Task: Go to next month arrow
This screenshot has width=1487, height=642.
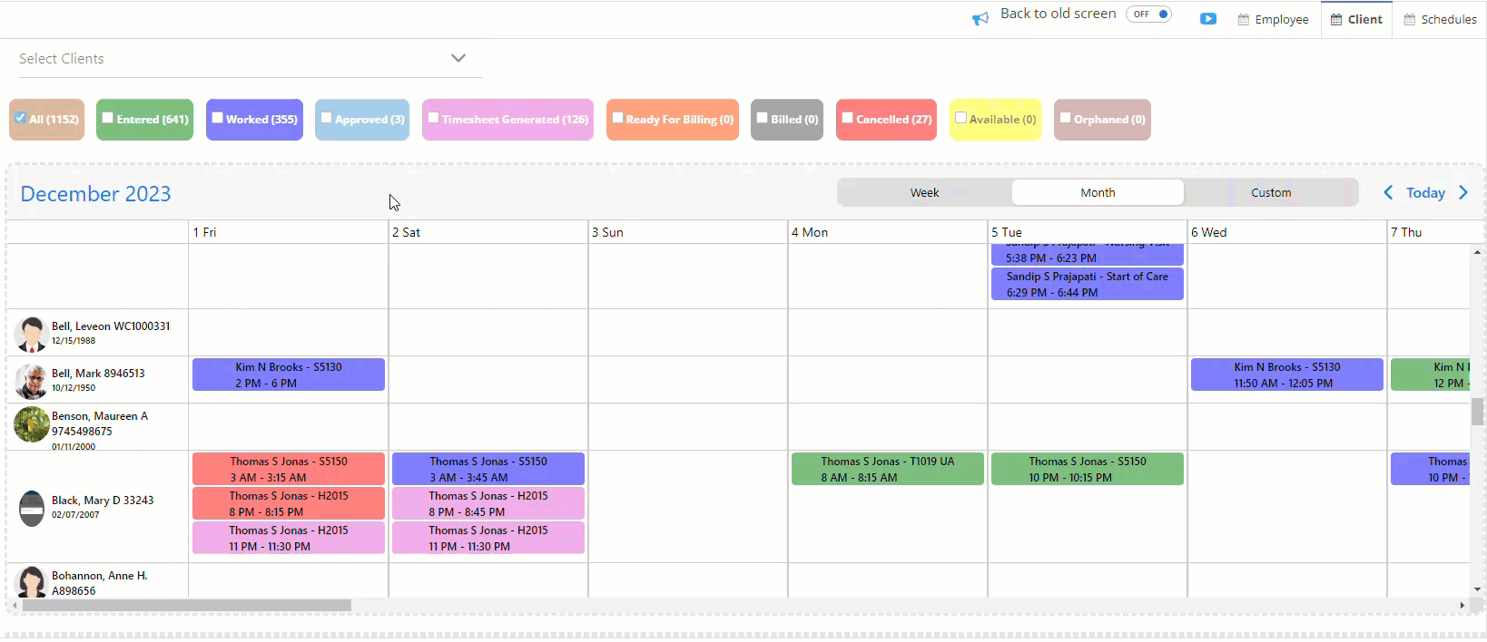Action: [x=1463, y=192]
